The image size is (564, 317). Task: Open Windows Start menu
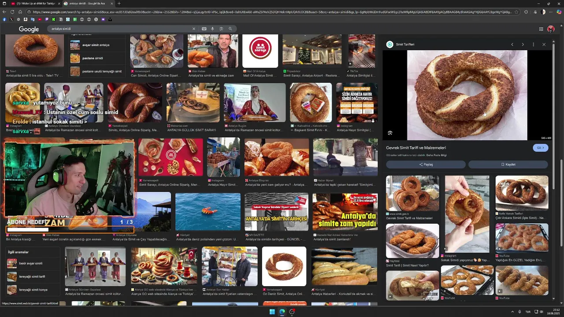pyautogui.click(x=272, y=312)
